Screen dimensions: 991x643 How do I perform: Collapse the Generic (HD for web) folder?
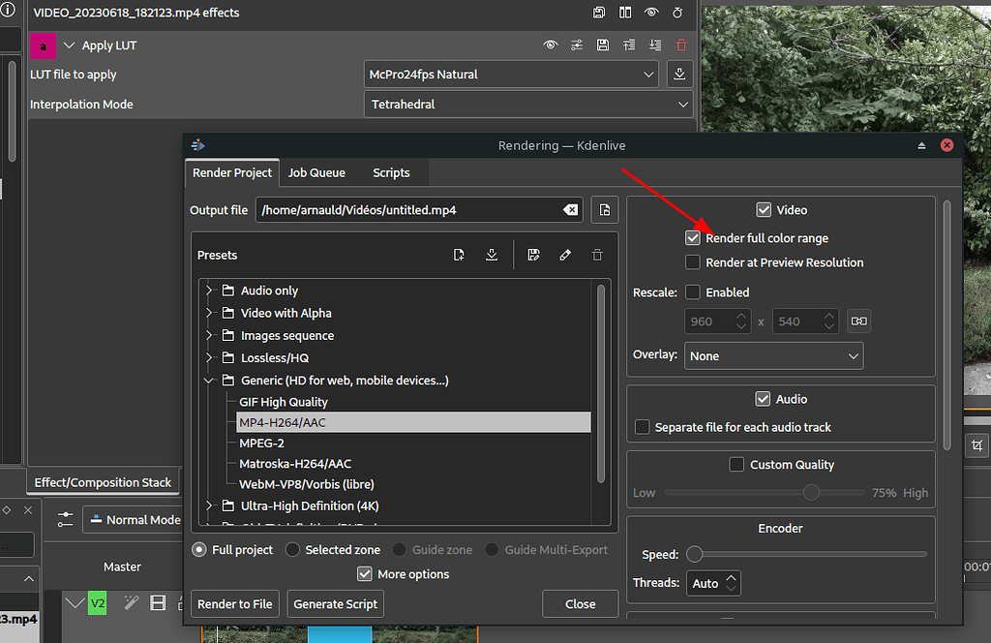tap(209, 380)
